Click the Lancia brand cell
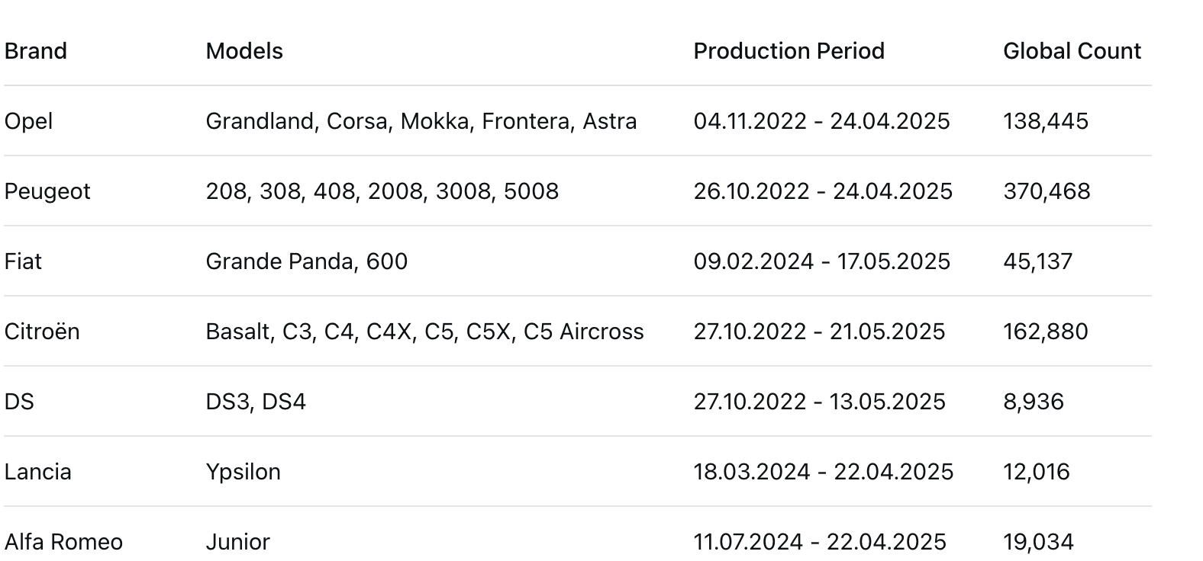Image resolution: width=1203 pixels, height=561 pixels. point(37,472)
